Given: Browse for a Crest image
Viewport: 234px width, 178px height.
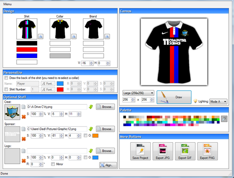Looking at the screenshot, I should (x=106, y=107).
